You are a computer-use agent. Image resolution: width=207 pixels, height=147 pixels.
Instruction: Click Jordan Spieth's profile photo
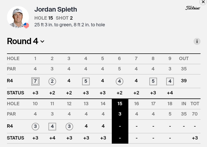18,17
